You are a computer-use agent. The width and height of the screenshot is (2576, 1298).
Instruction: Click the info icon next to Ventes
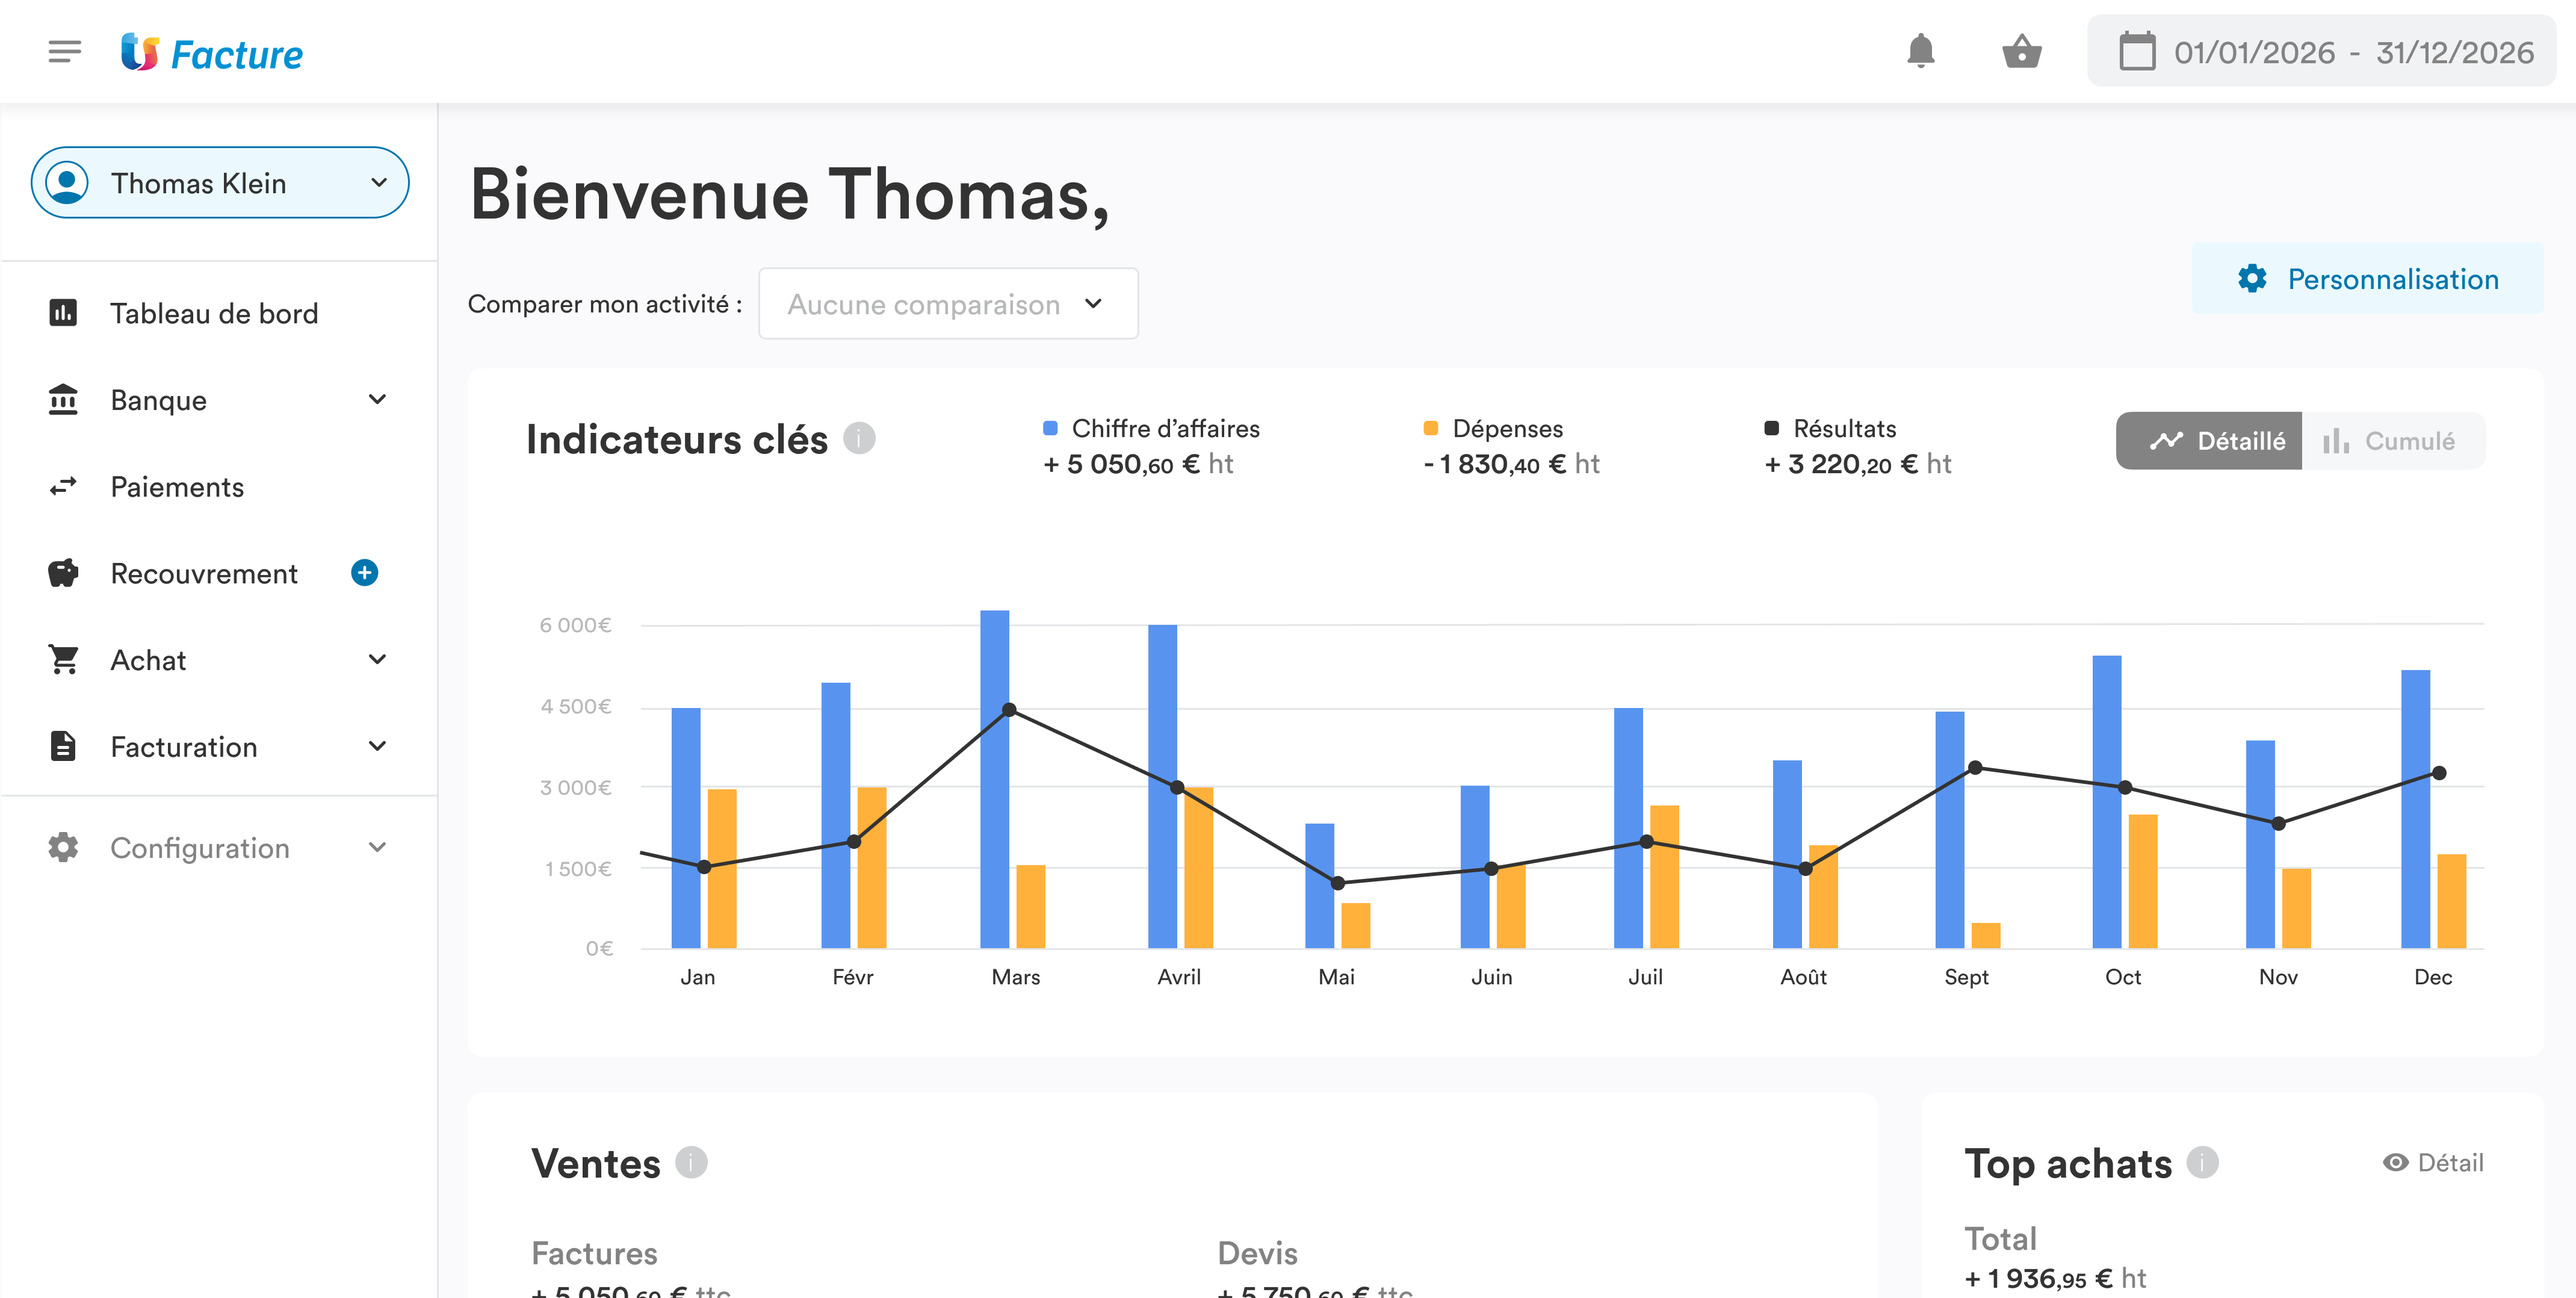tap(691, 1162)
